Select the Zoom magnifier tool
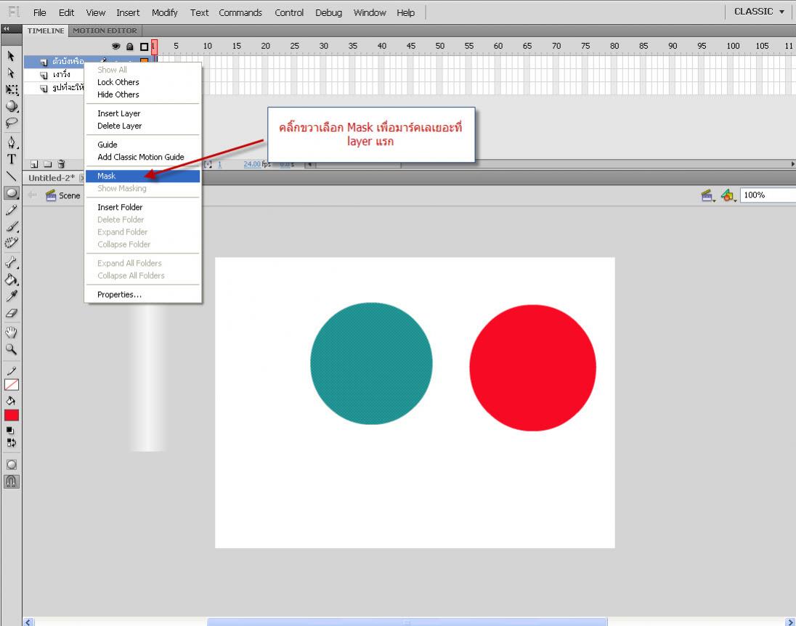The image size is (796, 626). pyautogui.click(x=11, y=349)
